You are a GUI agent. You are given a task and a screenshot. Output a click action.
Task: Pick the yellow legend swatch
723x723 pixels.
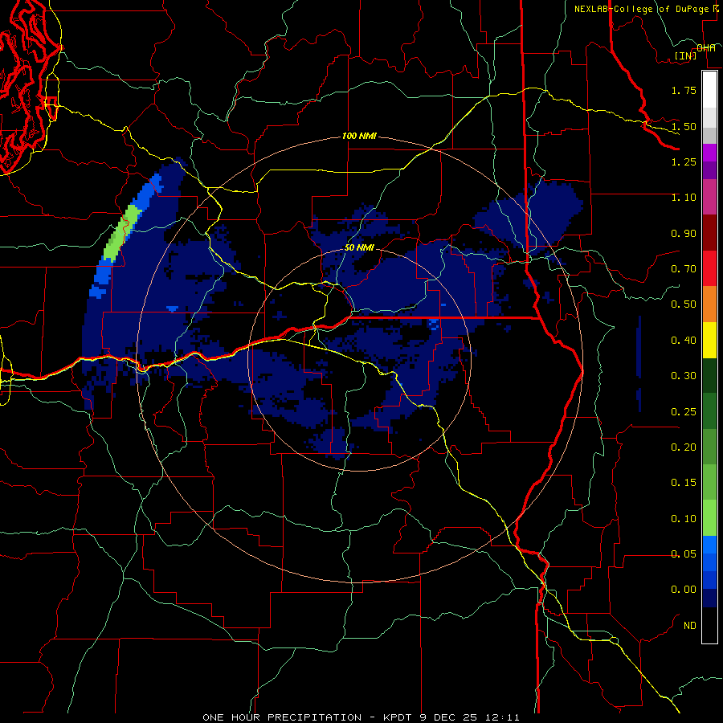(709, 340)
